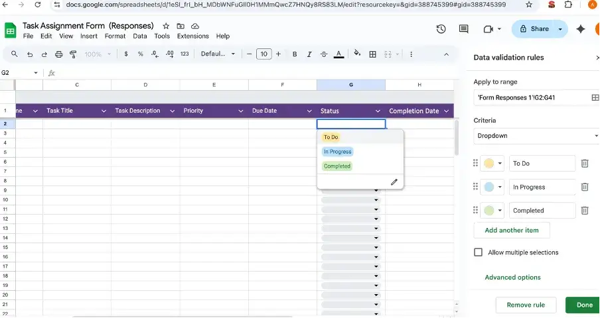600x318 pixels.
Task: Undo the last action
Action: coord(30,54)
